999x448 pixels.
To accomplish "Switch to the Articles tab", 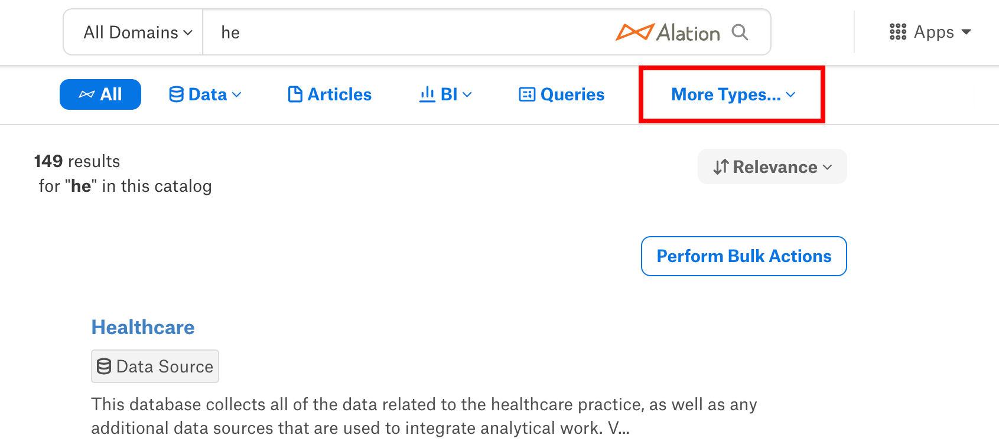I will pos(330,94).
